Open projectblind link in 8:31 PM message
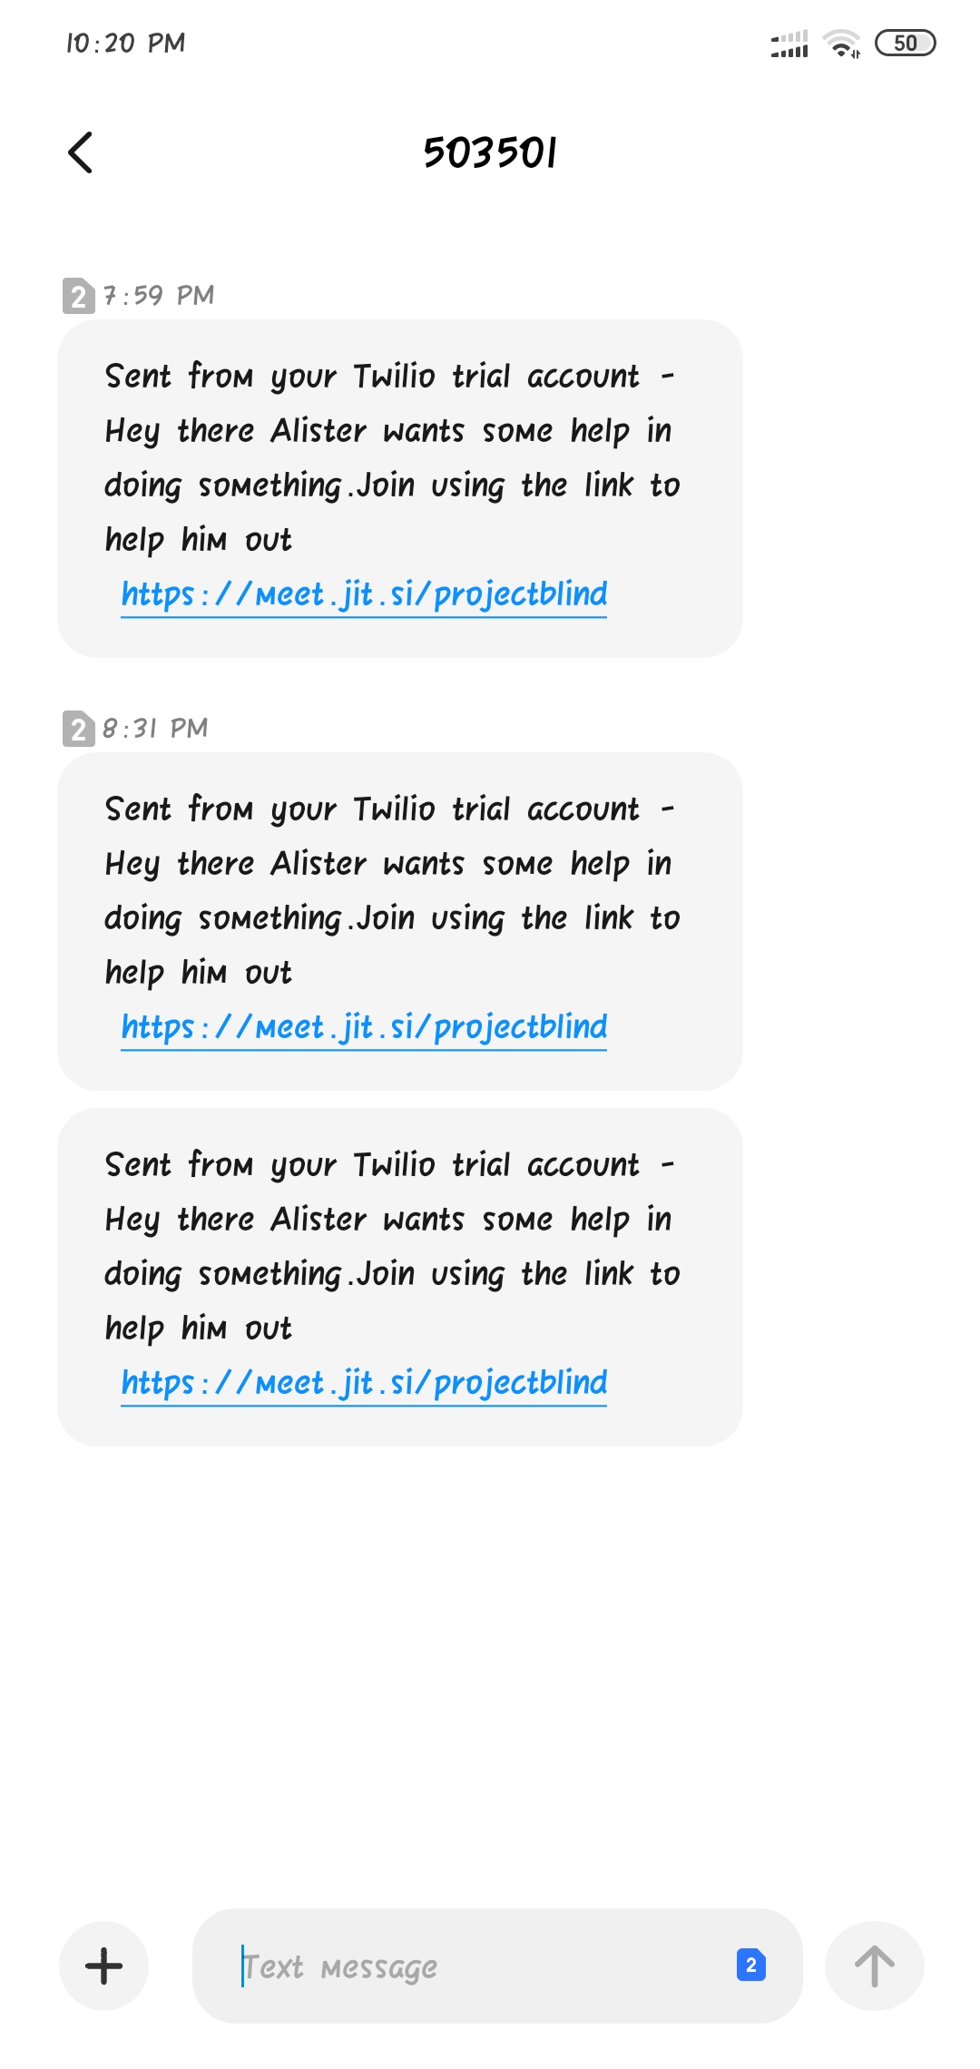The image size is (980, 2069). [364, 1028]
